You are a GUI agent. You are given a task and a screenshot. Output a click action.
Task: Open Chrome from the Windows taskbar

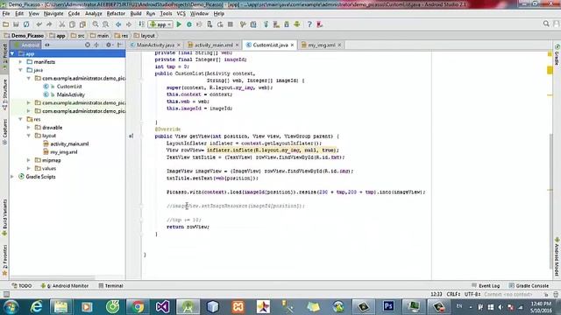coord(138,306)
